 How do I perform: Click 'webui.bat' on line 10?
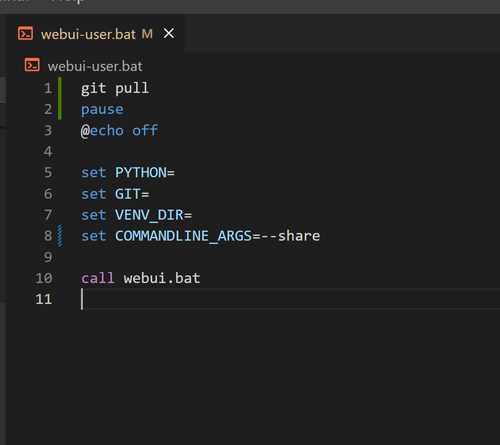[x=162, y=278]
